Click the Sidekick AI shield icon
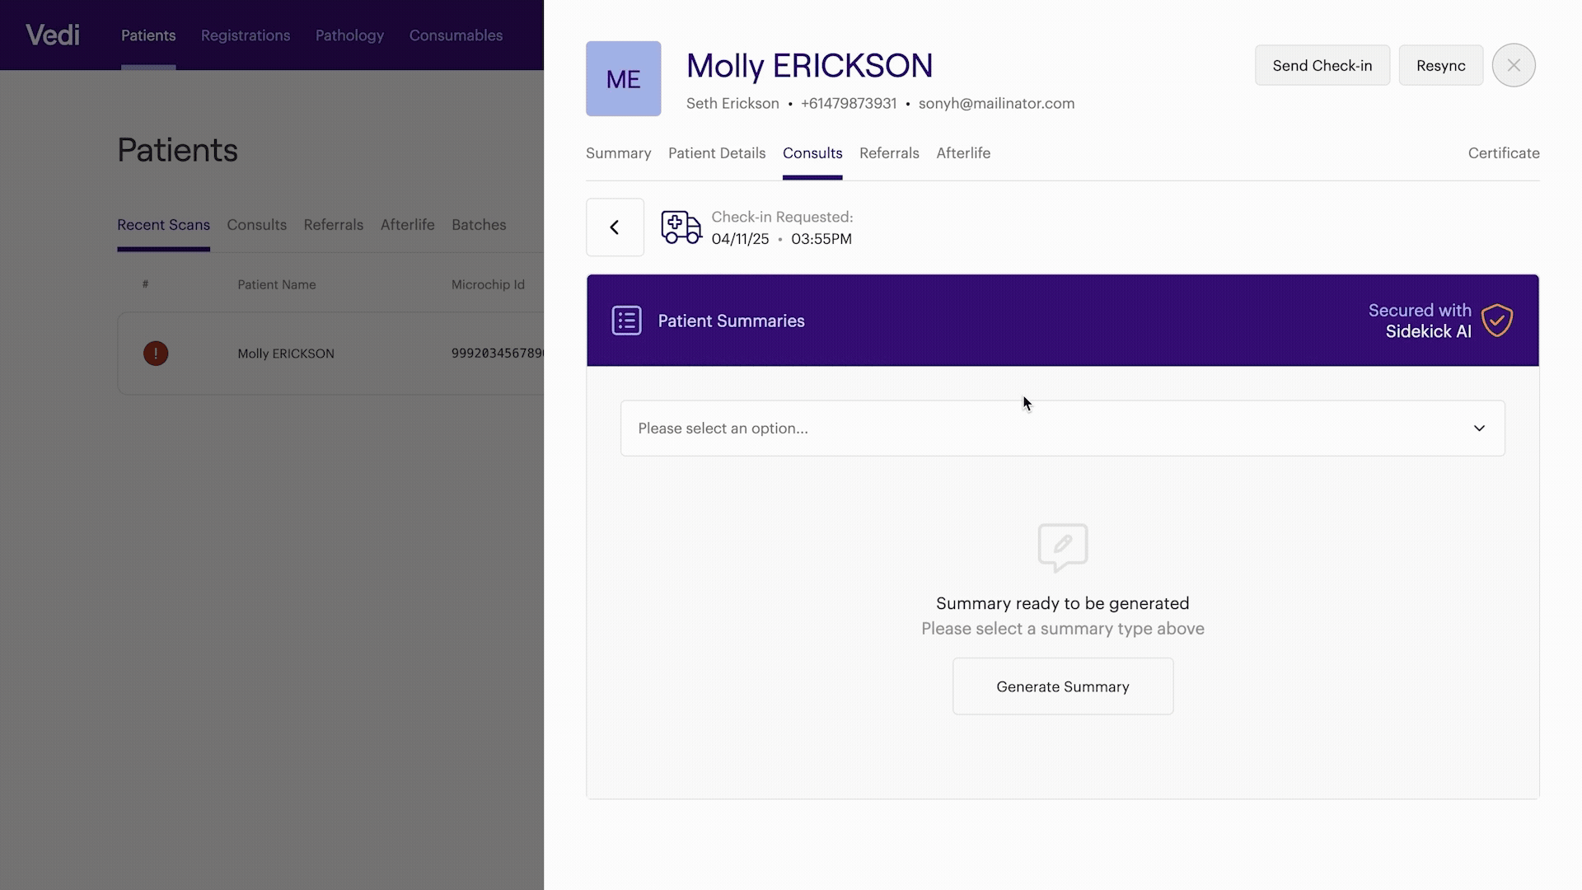Screen dimensions: 1582x890 pos(1496,321)
